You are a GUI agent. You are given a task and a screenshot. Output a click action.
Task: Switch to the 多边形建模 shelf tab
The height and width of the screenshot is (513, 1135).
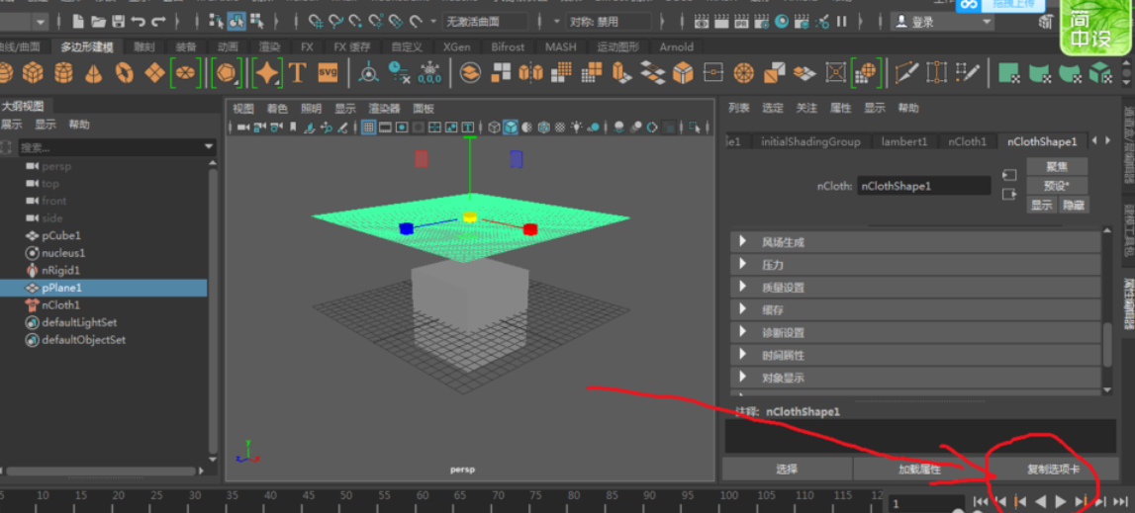click(87, 47)
